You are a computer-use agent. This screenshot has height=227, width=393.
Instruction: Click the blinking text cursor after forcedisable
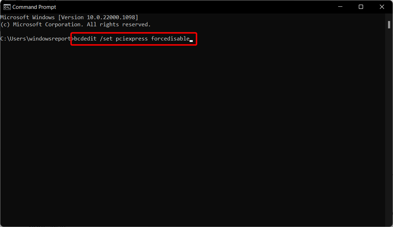pos(191,41)
